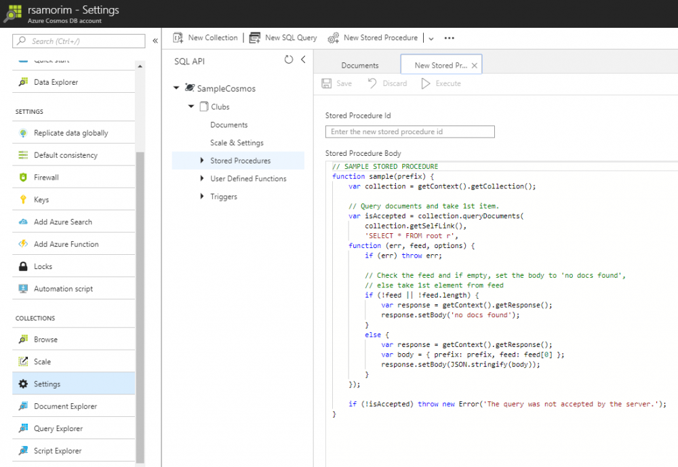Create a New Collection

click(205, 37)
